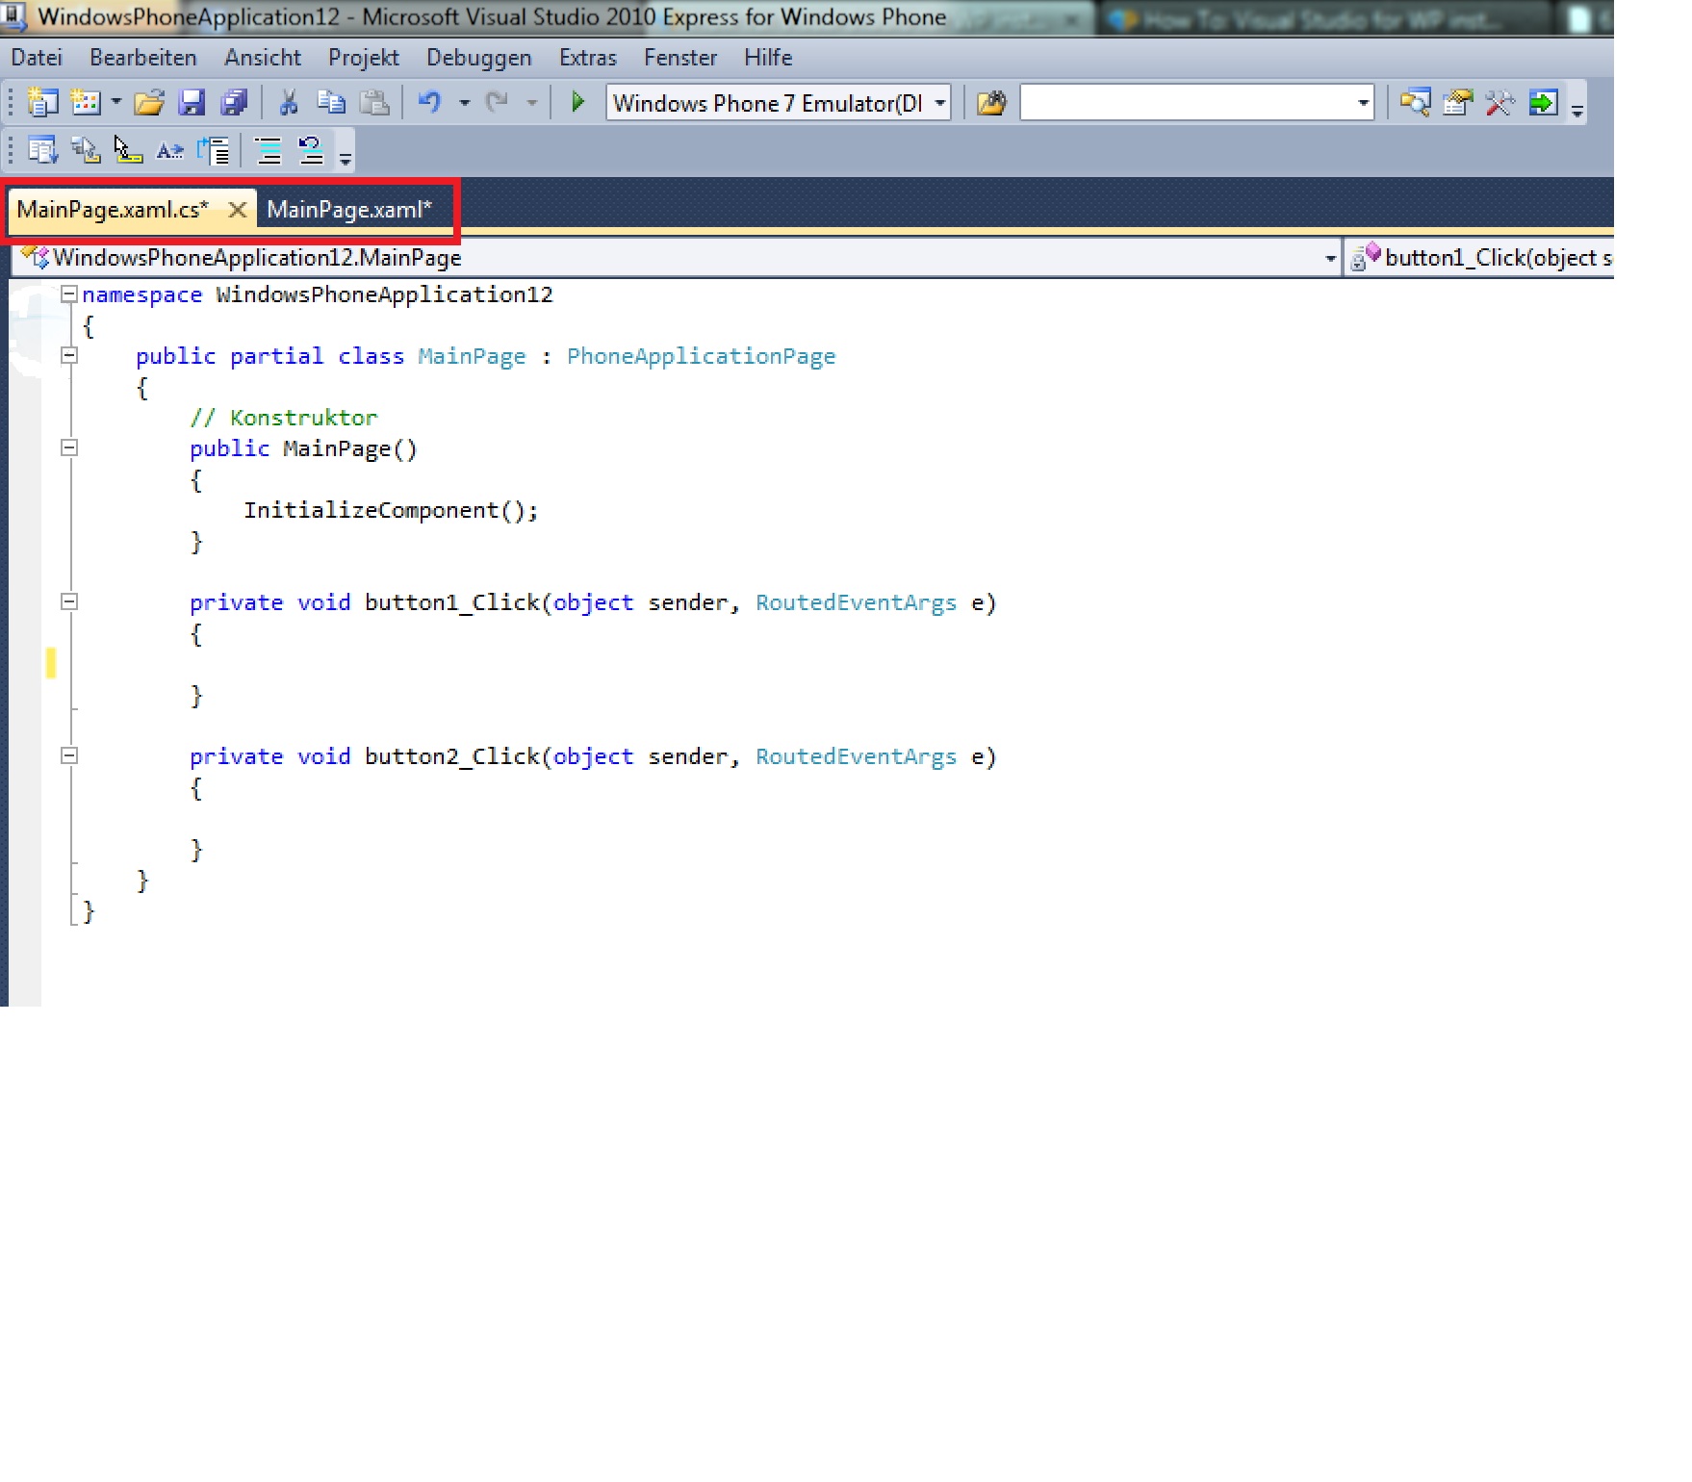Click the Save All icon
The image size is (1692, 1482).
(234, 102)
